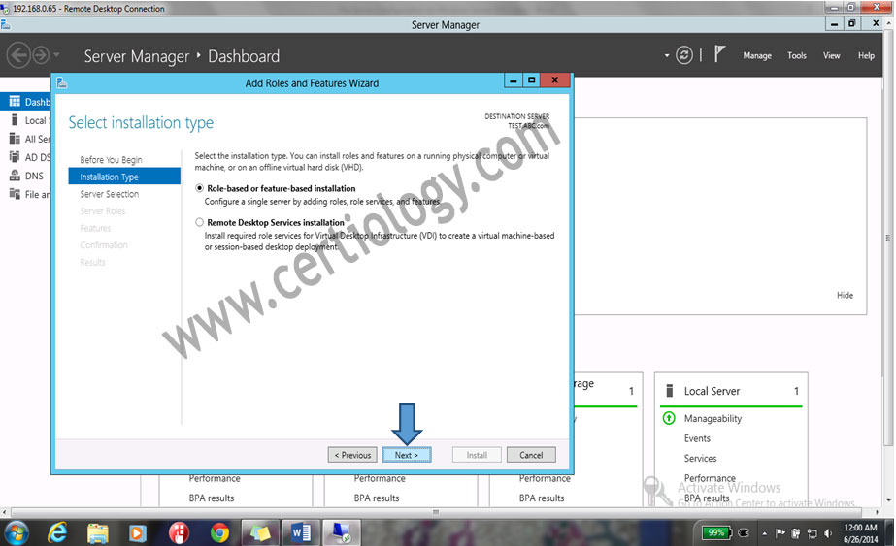896x546 pixels.
Task: Click the Manageability green status icon
Action: click(669, 418)
